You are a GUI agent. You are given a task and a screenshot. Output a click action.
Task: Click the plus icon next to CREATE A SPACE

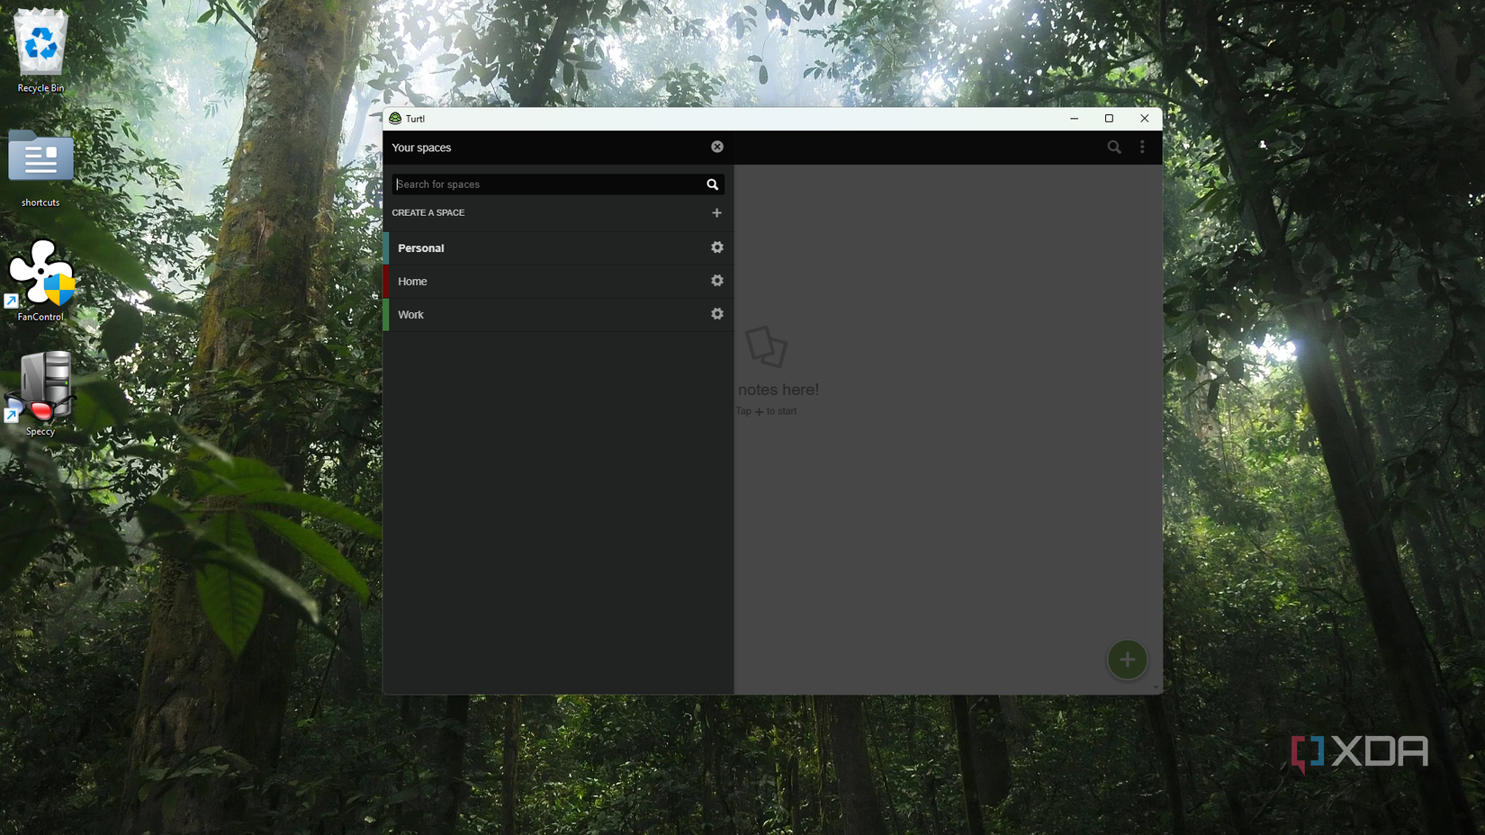click(x=716, y=213)
